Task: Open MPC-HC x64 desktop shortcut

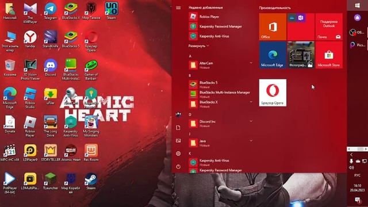Action: (x=10, y=153)
